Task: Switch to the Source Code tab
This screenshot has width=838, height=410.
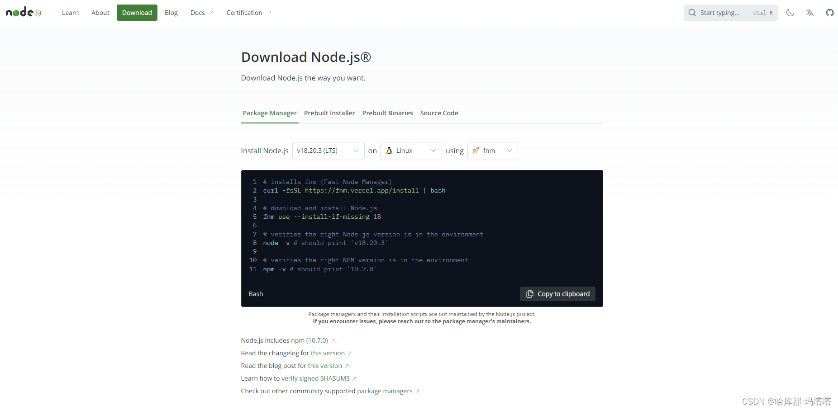Action: pos(439,113)
